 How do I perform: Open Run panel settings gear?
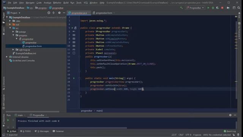[x=230, y=115]
